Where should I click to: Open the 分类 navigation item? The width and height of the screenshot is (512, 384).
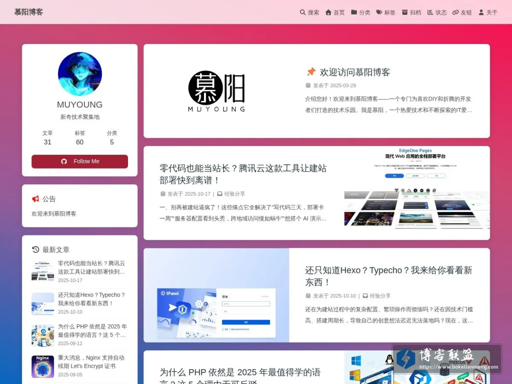(x=361, y=12)
